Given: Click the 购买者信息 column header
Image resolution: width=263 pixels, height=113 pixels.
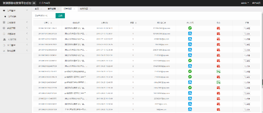Looking at the screenshot, I should pyautogui.click(x=162, y=23).
